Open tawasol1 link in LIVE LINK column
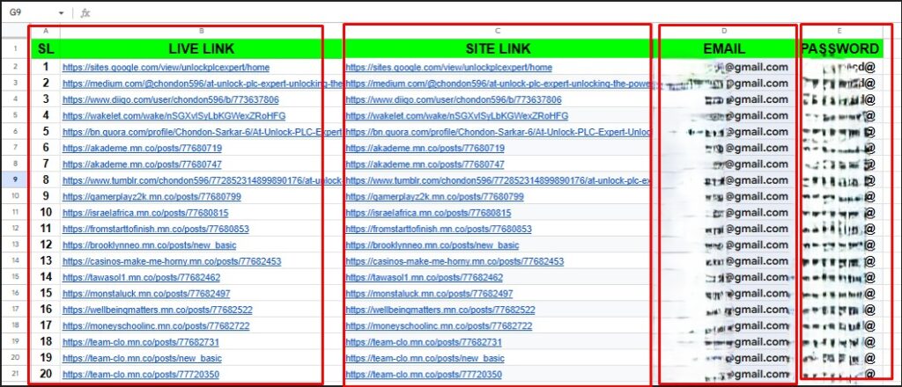 (x=142, y=277)
